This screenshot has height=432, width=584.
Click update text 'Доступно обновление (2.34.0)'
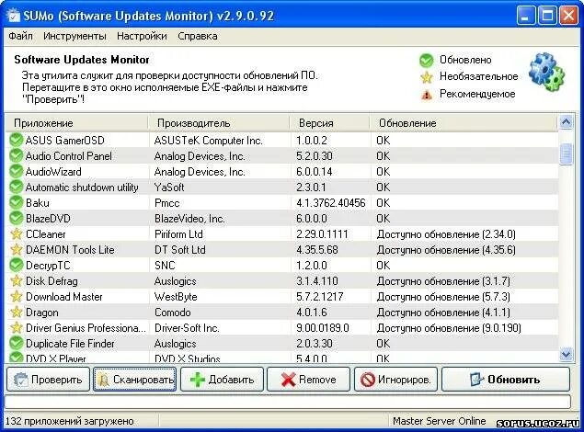(446, 234)
